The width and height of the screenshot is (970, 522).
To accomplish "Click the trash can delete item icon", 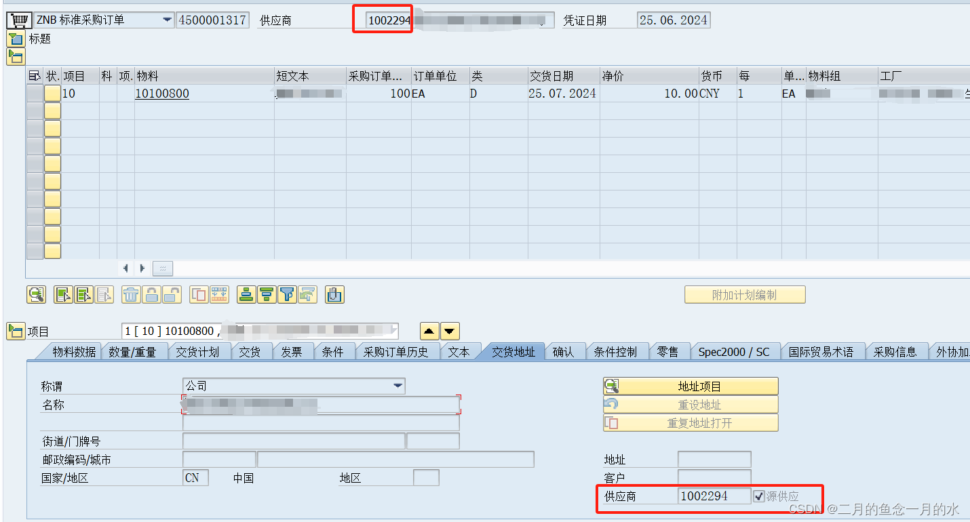I will [x=131, y=294].
